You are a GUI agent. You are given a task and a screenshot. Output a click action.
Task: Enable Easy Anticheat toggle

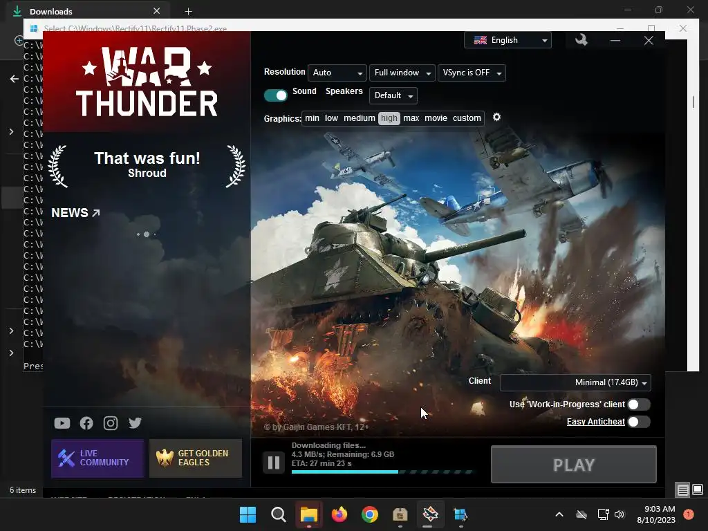639,422
